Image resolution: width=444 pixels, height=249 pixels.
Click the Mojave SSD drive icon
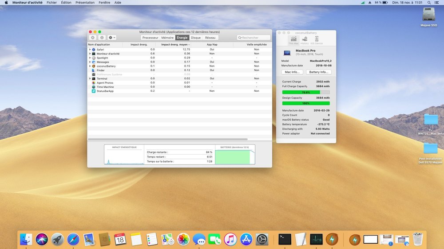click(429, 15)
